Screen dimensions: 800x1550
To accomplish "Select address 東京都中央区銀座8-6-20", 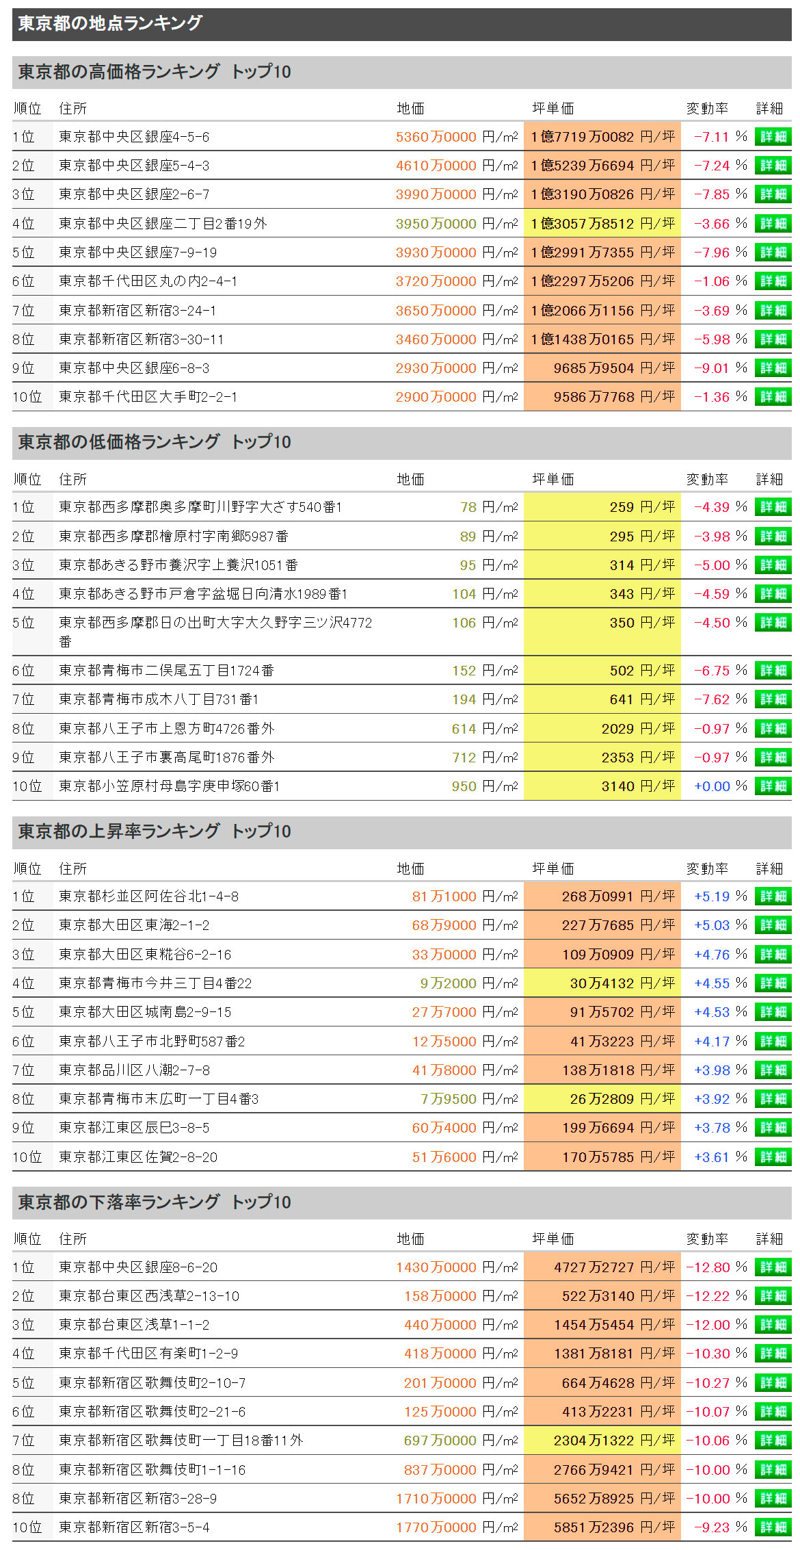I will tap(138, 1267).
